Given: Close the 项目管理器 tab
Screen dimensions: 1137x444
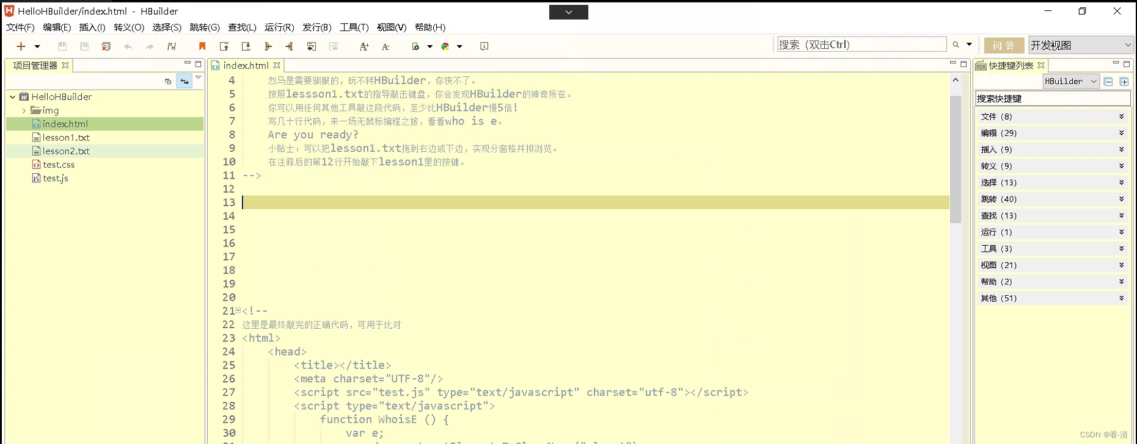Looking at the screenshot, I should [65, 65].
